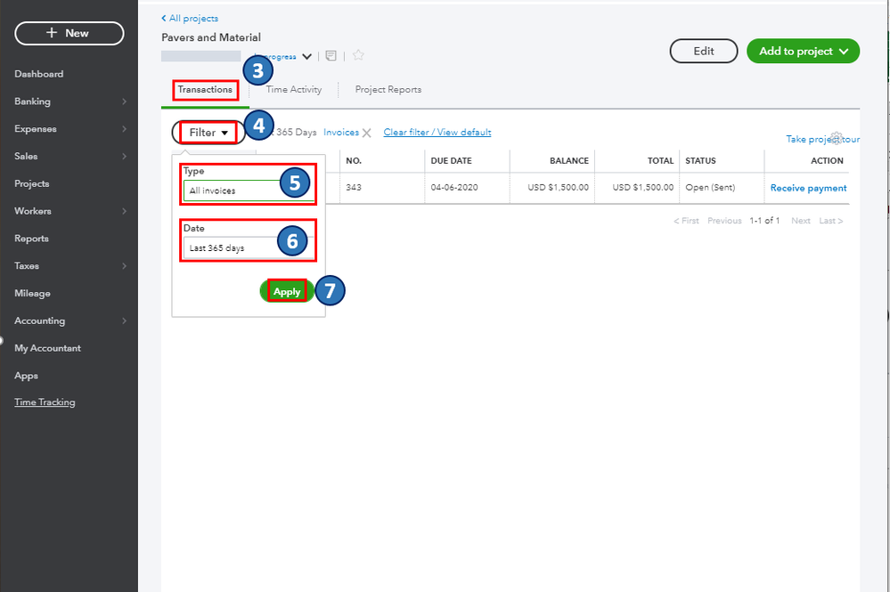
Task: Click the project notes icon
Action: (331, 55)
